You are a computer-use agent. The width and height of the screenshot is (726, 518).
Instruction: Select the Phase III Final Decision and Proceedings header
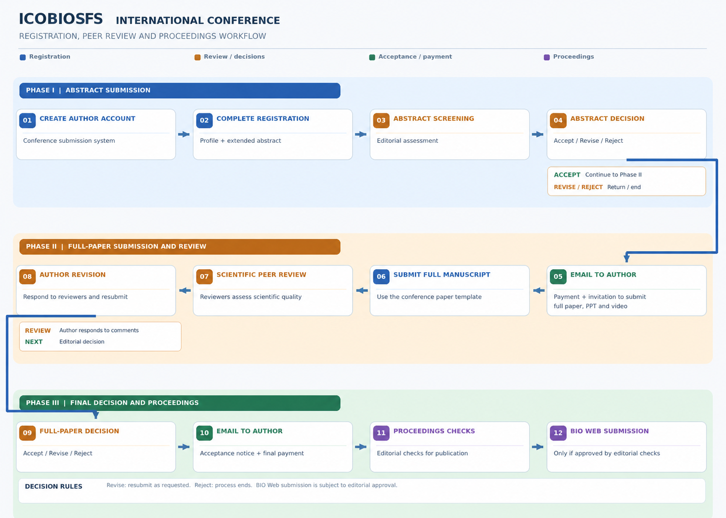[180, 403]
